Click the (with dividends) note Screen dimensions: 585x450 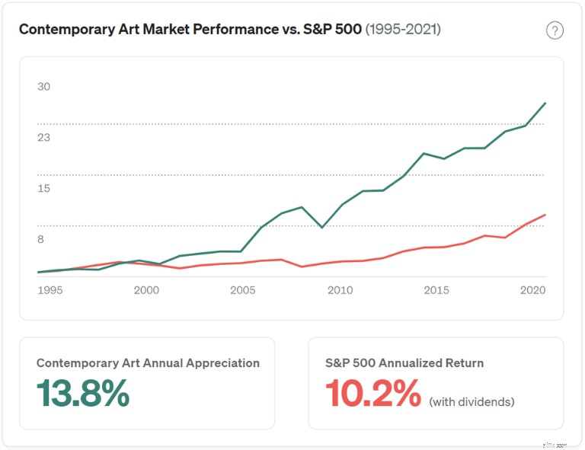point(472,402)
